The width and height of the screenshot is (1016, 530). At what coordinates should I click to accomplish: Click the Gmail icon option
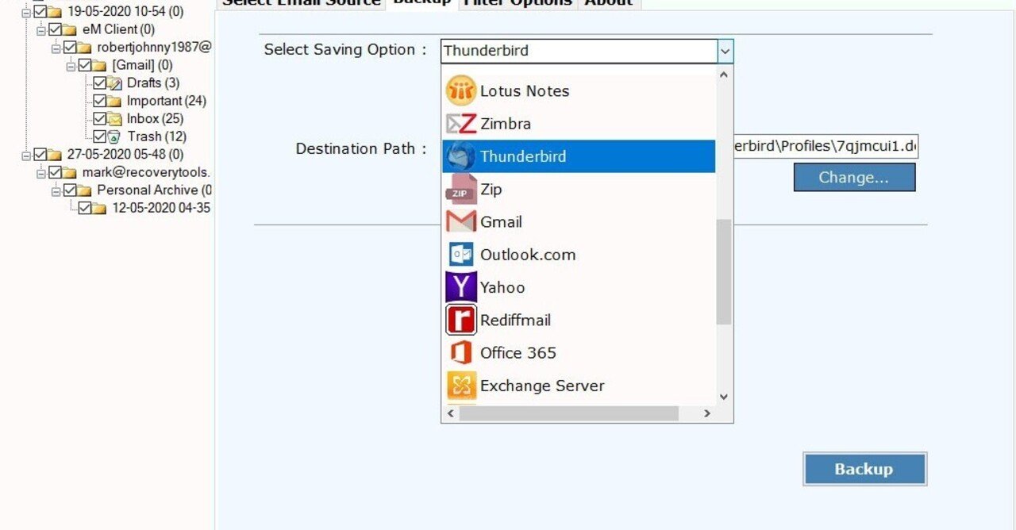tap(460, 221)
